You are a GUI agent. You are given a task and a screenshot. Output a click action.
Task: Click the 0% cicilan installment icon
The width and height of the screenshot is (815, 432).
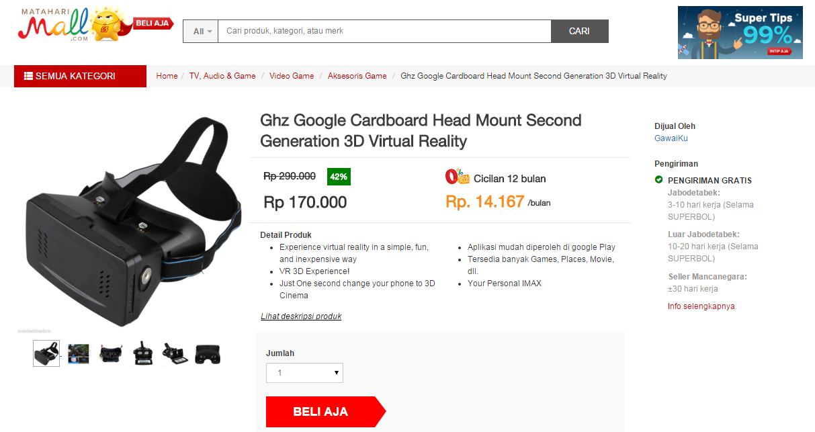coord(458,177)
